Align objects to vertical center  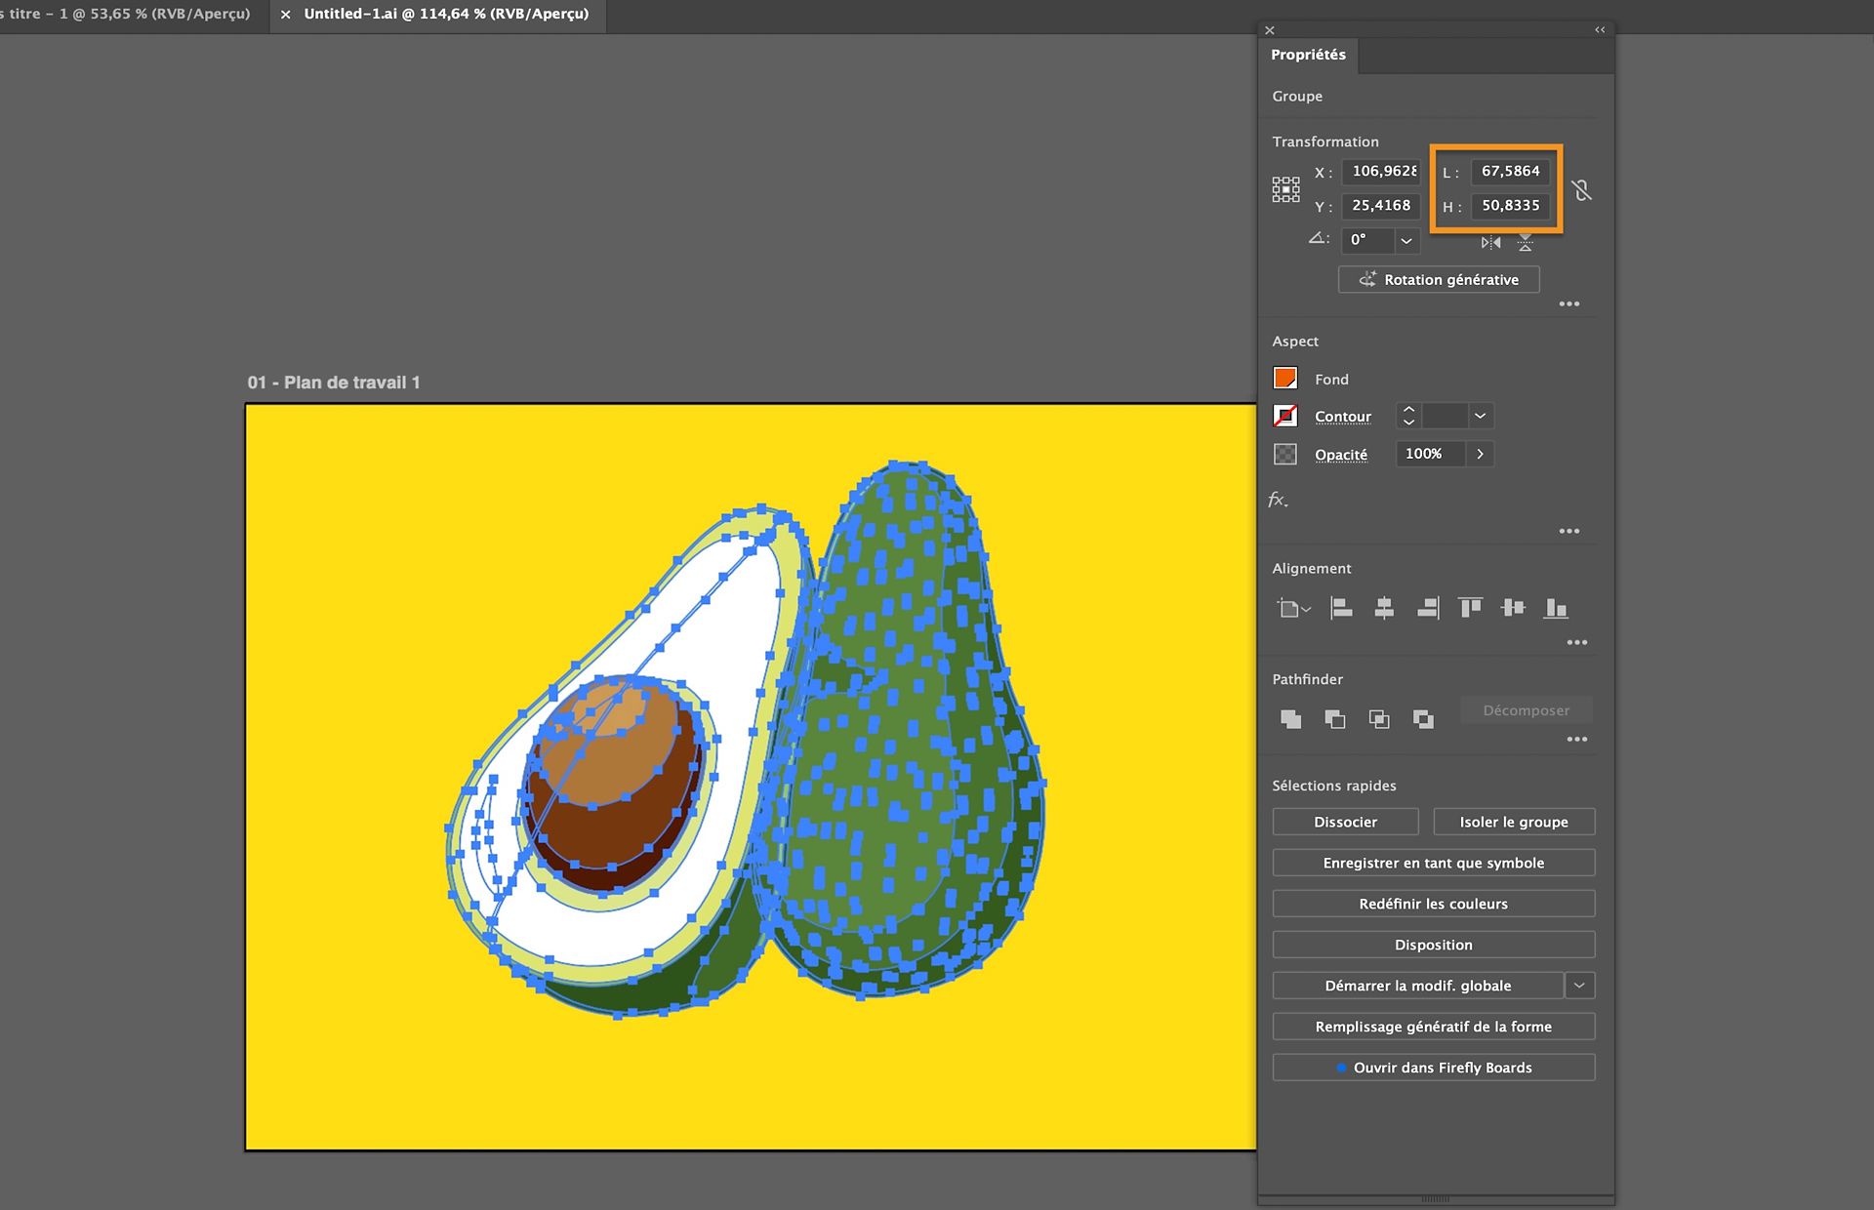(1513, 608)
